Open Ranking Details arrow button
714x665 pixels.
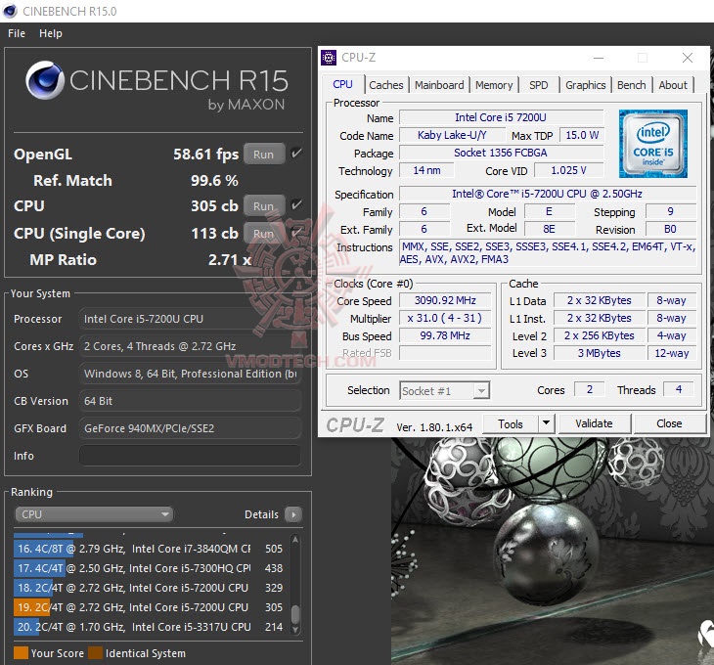pyautogui.click(x=293, y=514)
